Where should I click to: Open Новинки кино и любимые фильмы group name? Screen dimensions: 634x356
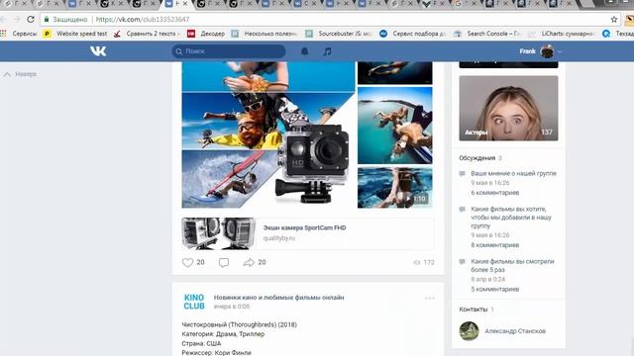tap(278, 298)
